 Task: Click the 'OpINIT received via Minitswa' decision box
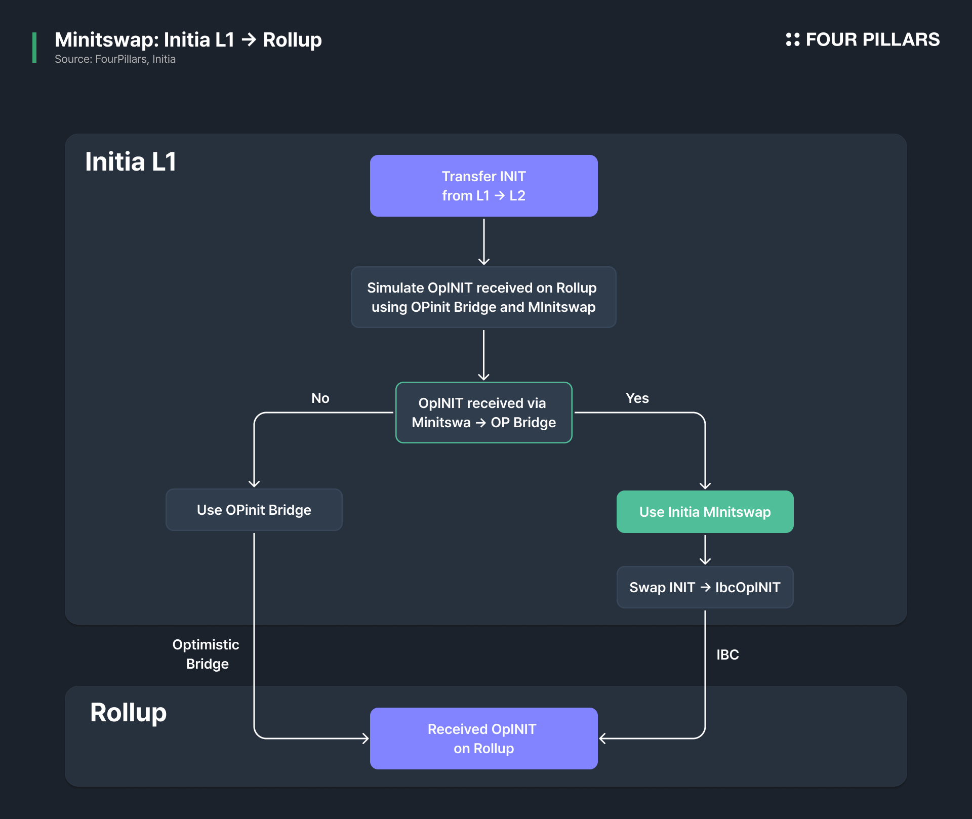(x=483, y=413)
